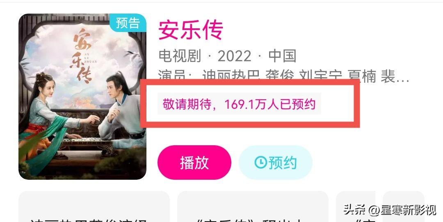Tap the light blue 预约 reservation button
The width and height of the screenshot is (443, 222).
(x=276, y=162)
